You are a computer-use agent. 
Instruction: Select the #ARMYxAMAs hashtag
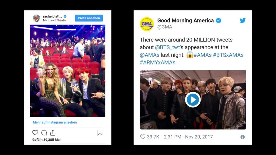(157, 62)
